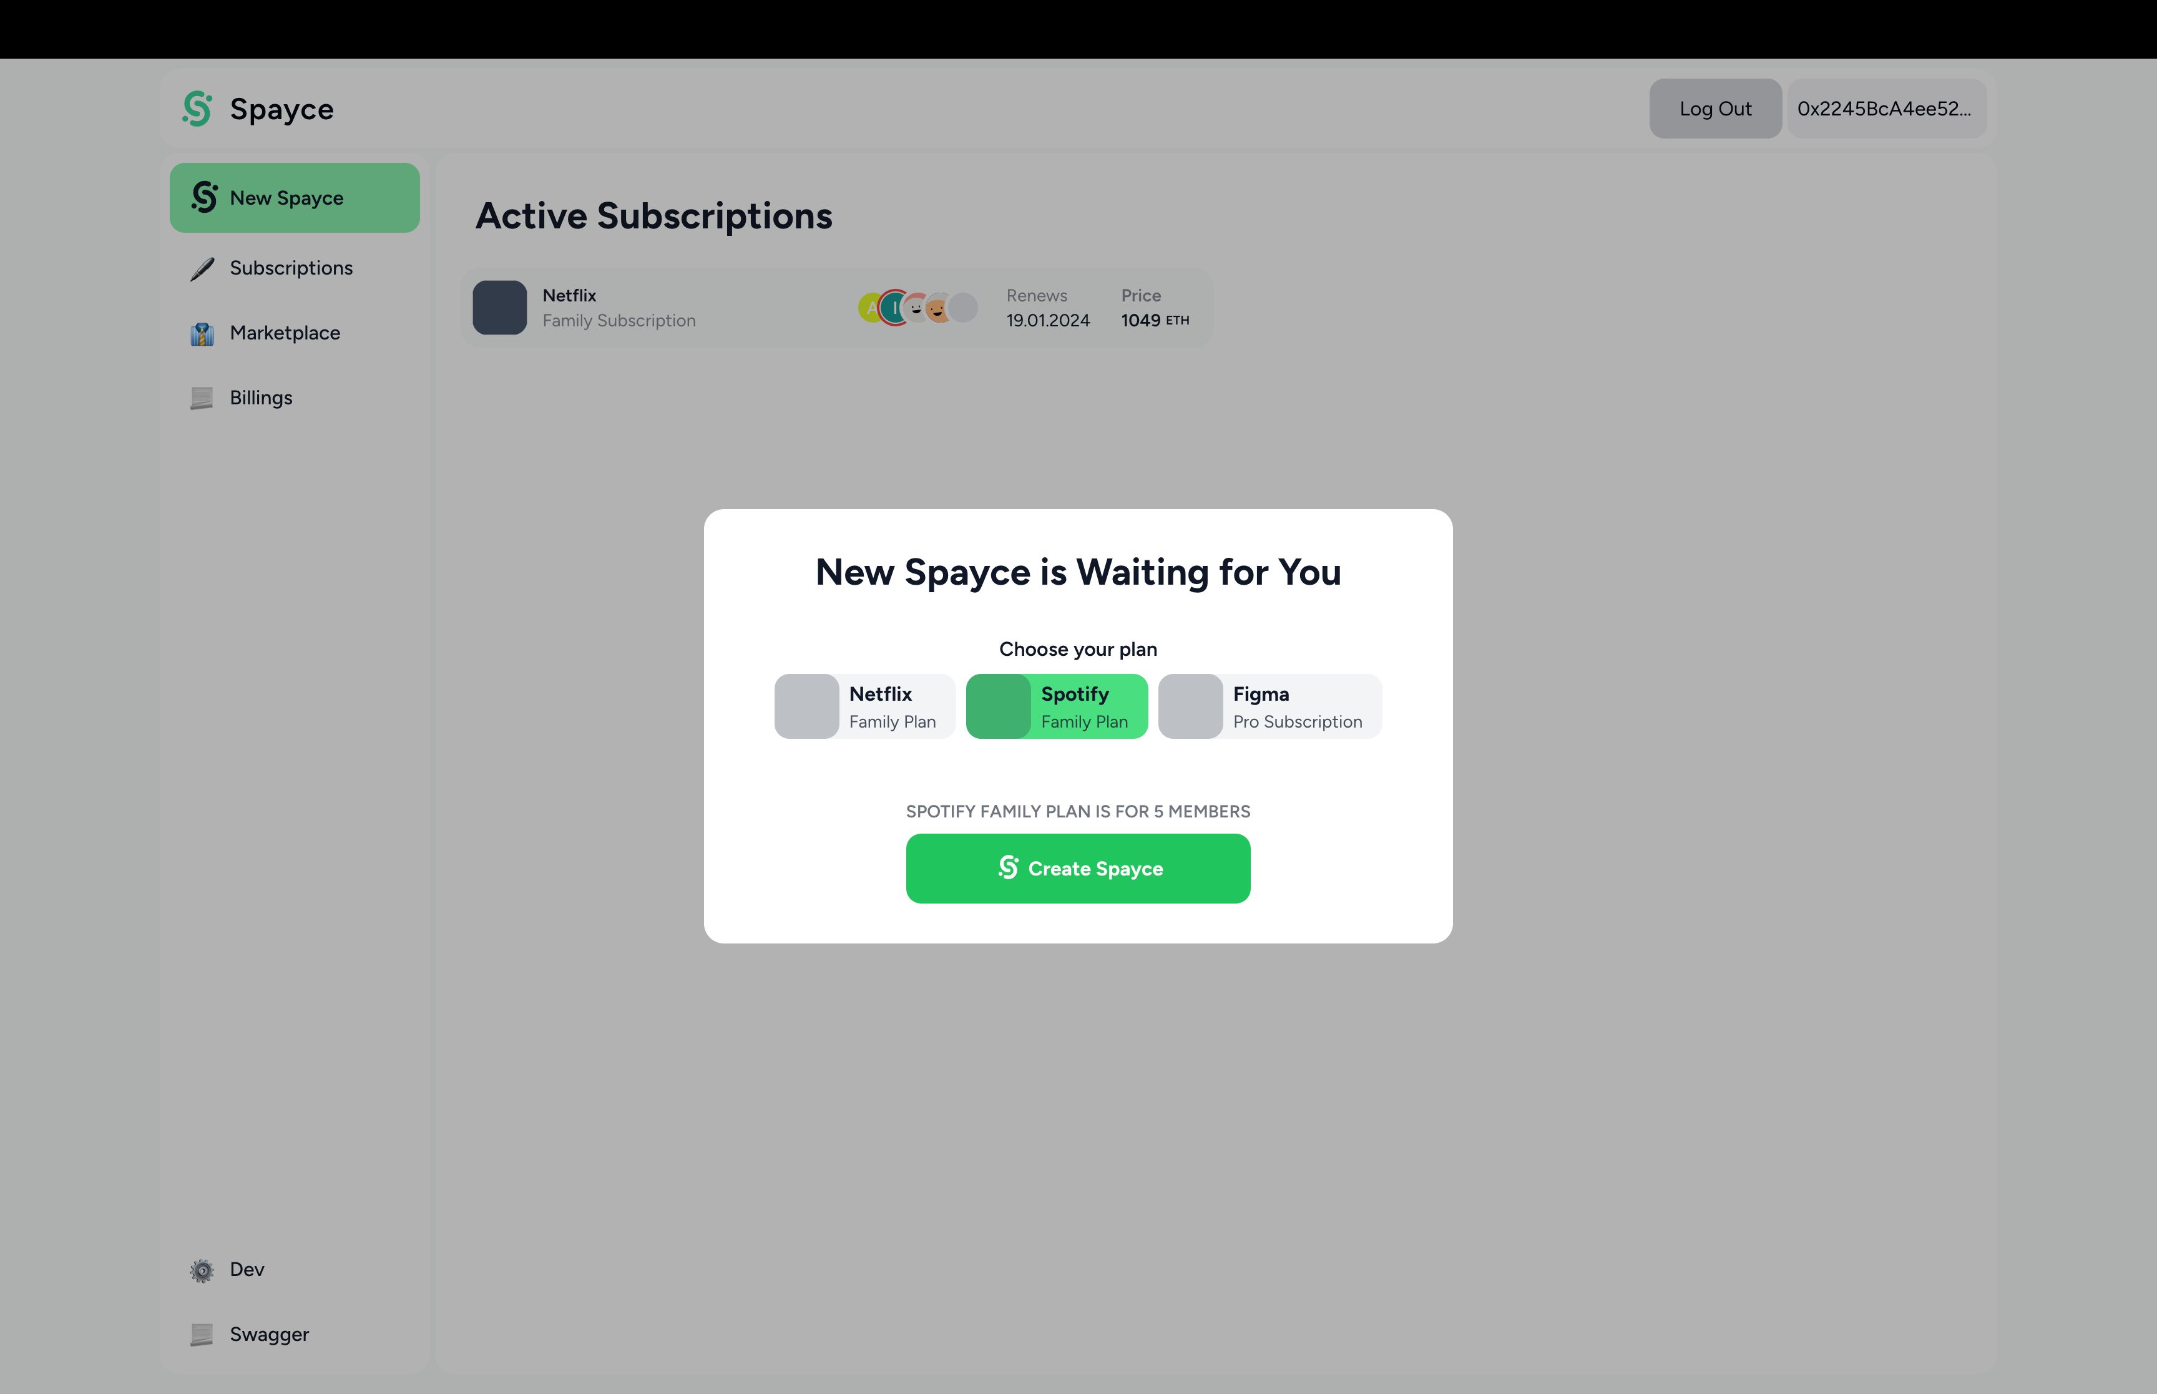2157x1394 pixels.
Task: Click the Billings laptop icon
Action: (202, 398)
